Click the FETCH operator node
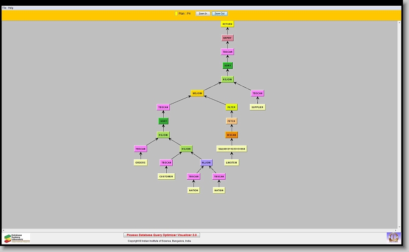 pos(231,121)
